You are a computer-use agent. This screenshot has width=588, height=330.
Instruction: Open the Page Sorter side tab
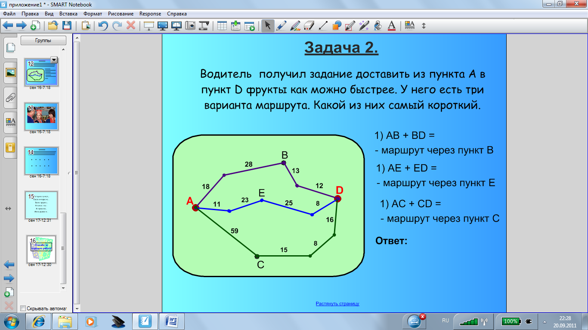pos(10,48)
